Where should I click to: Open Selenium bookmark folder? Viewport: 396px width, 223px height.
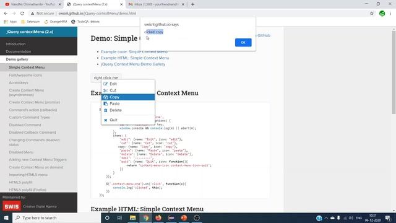point(30,22)
